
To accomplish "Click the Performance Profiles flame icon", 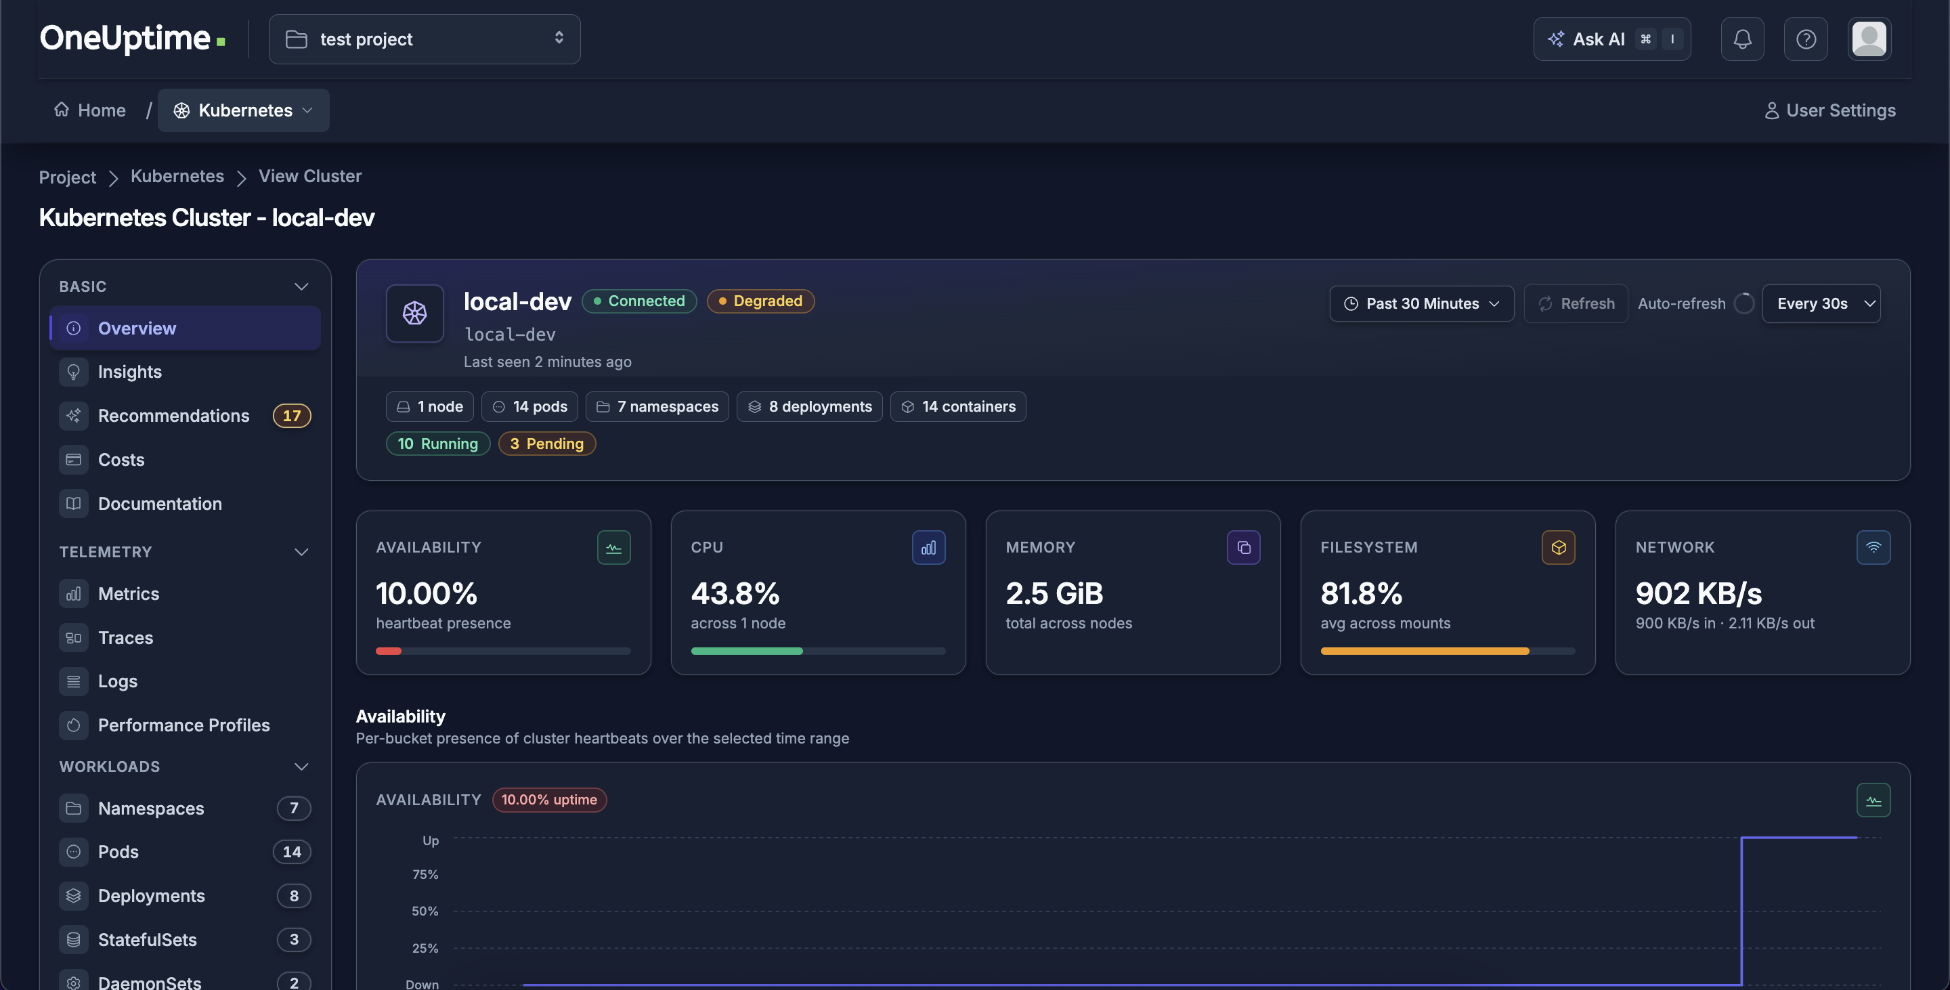I will [x=73, y=725].
